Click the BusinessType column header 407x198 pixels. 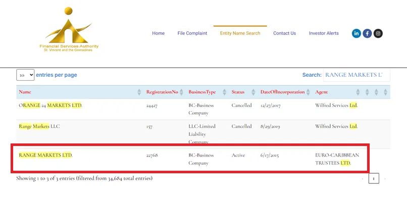[202, 92]
